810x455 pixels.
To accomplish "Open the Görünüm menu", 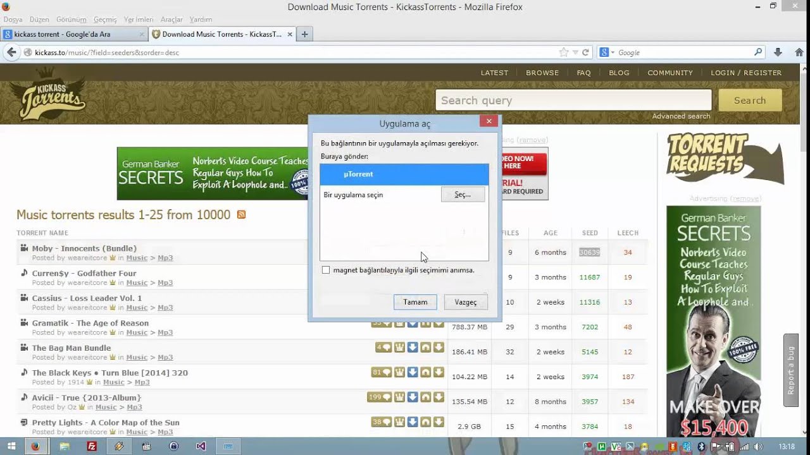I will (x=71, y=20).
